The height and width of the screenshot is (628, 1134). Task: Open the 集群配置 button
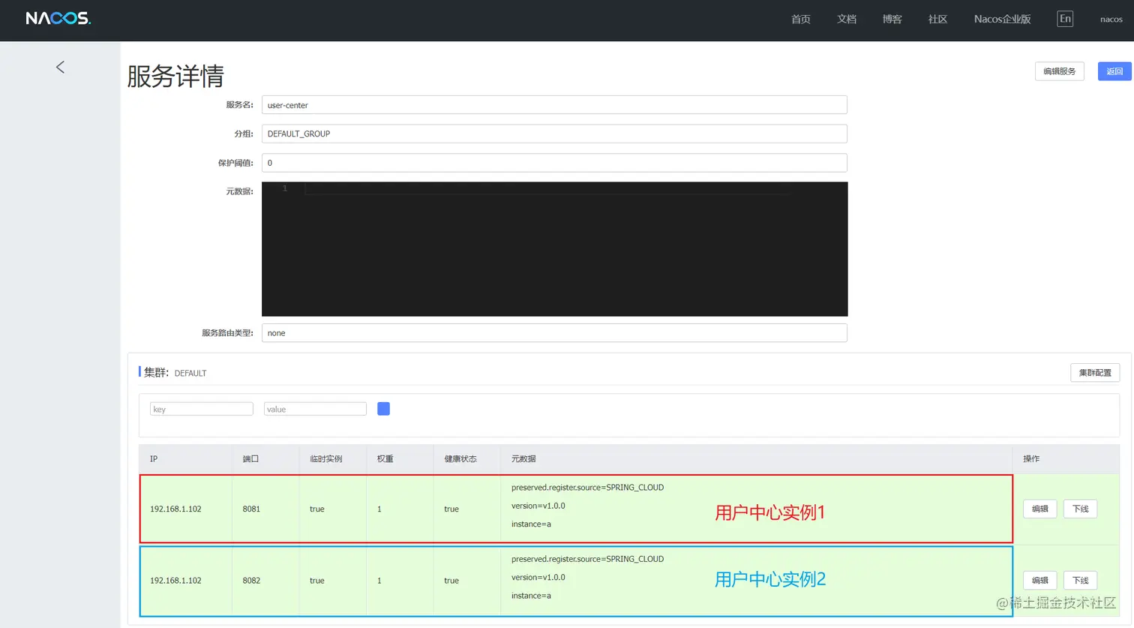point(1095,373)
